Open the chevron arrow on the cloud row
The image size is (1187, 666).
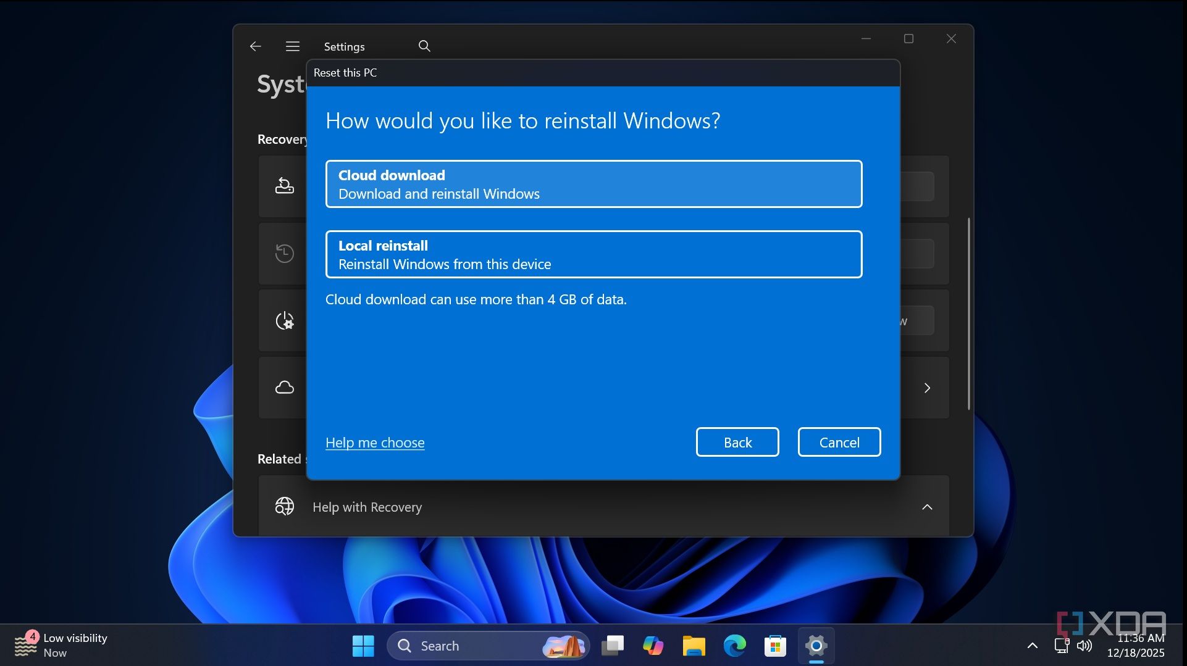click(927, 388)
